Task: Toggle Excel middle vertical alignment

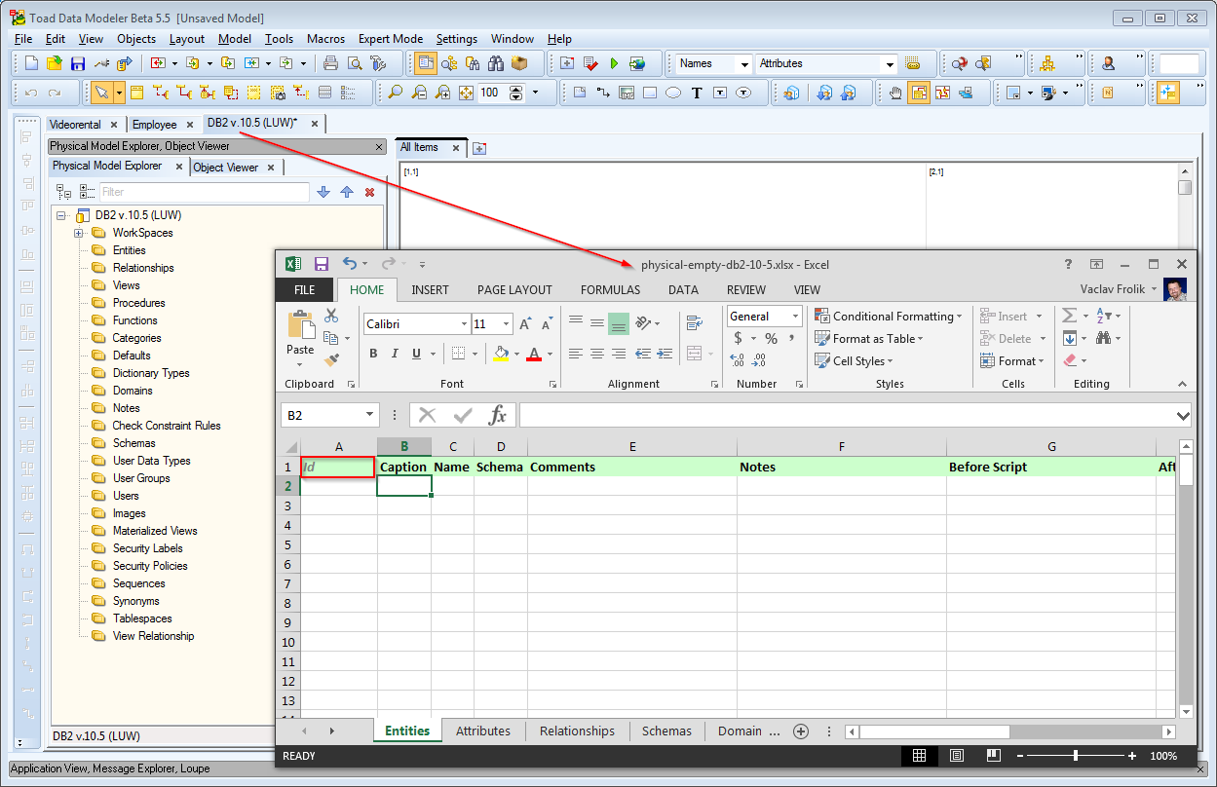Action: point(596,323)
